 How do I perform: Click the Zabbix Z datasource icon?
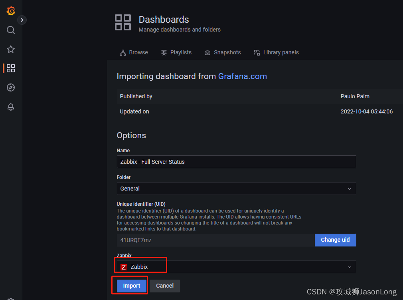click(x=124, y=267)
